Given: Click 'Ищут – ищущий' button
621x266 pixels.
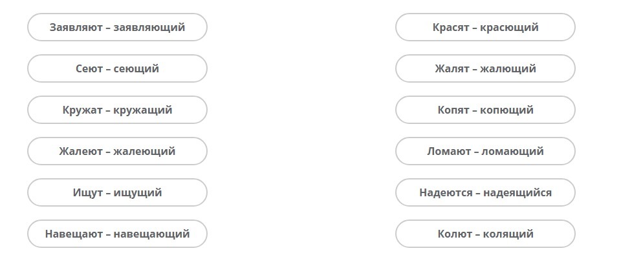Looking at the screenshot, I should (x=117, y=192).
